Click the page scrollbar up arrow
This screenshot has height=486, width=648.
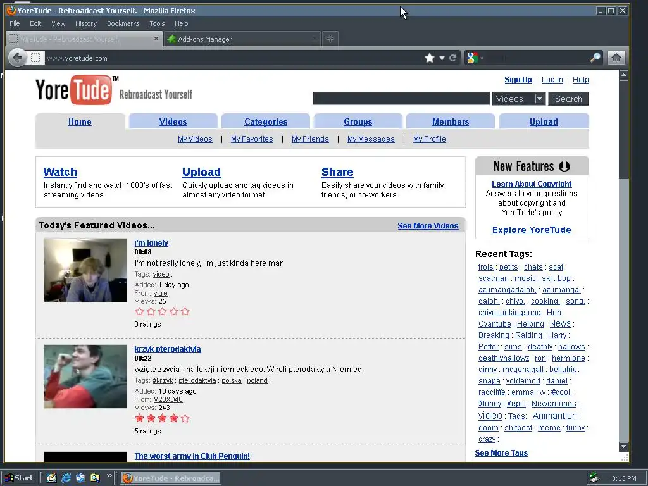pos(623,75)
